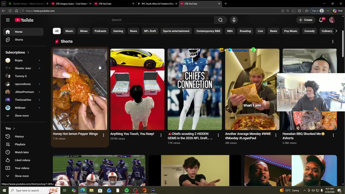Open History in the sidebar
This screenshot has width=345, height=194.
coord(23,137)
